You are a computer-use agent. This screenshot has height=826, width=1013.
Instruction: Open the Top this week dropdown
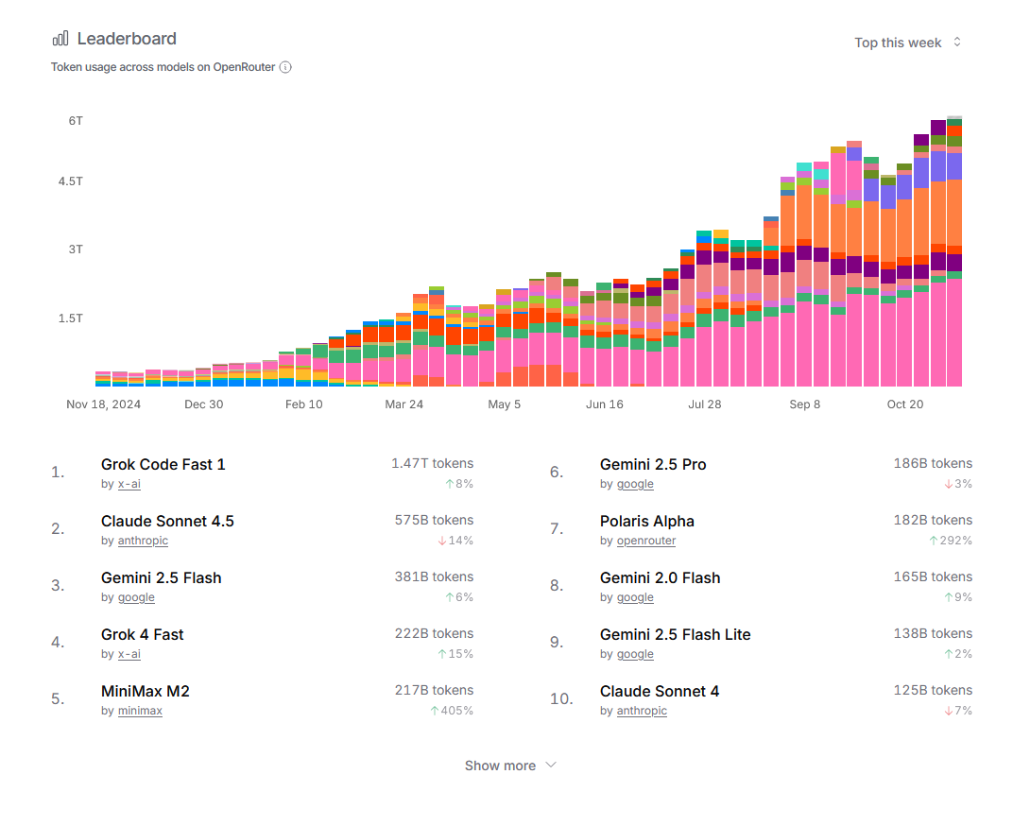(x=907, y=43)
